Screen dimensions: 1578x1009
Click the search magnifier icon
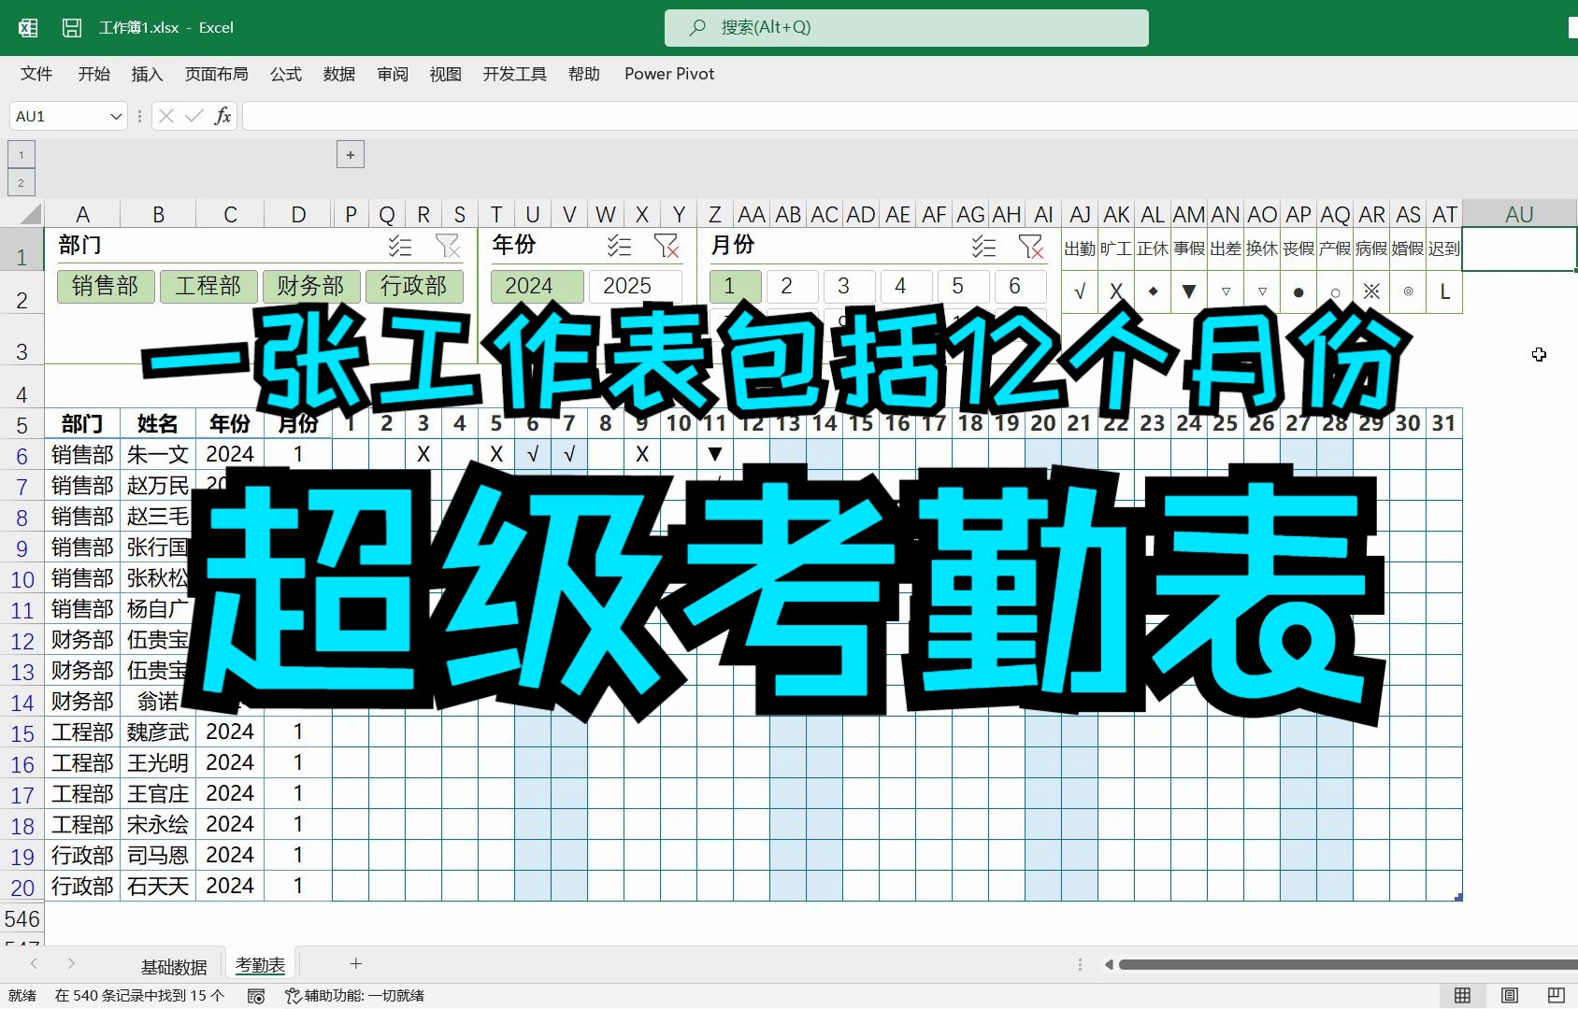(x=697, y=28)
